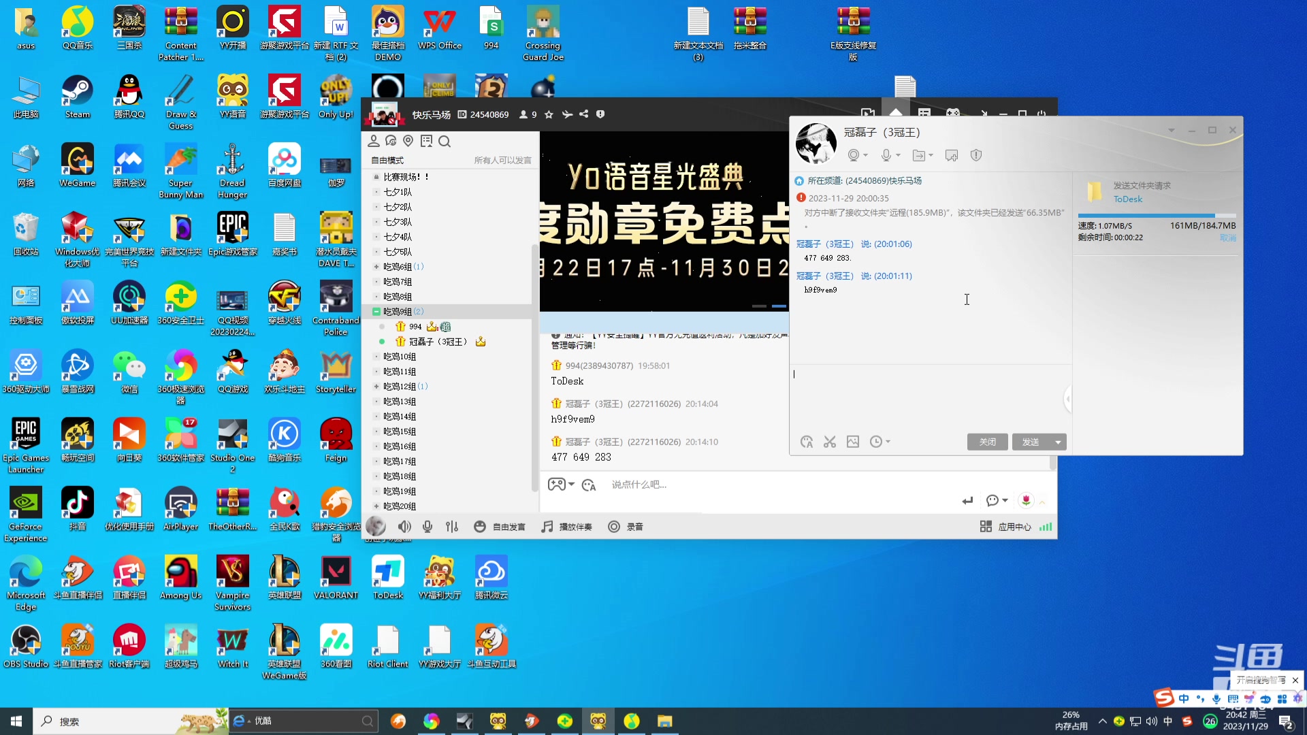Click the insert image icon in chat
The height and width of the screenshot is (735, 1307).
[852, 442]
